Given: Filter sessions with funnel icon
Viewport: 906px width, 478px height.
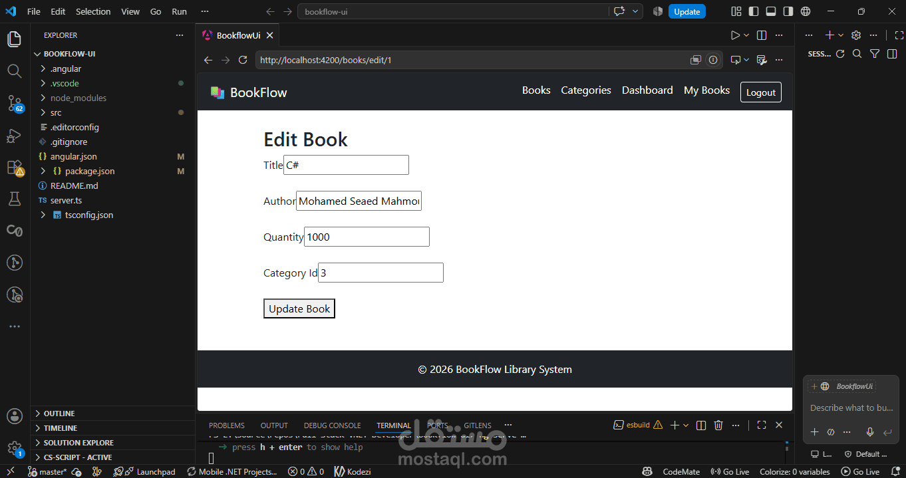Looking at the screenshot, I should pos(875,54).
